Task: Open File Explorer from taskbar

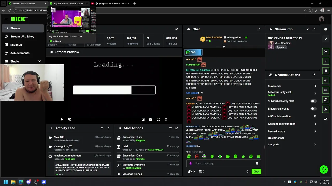Action: [13, 182]
